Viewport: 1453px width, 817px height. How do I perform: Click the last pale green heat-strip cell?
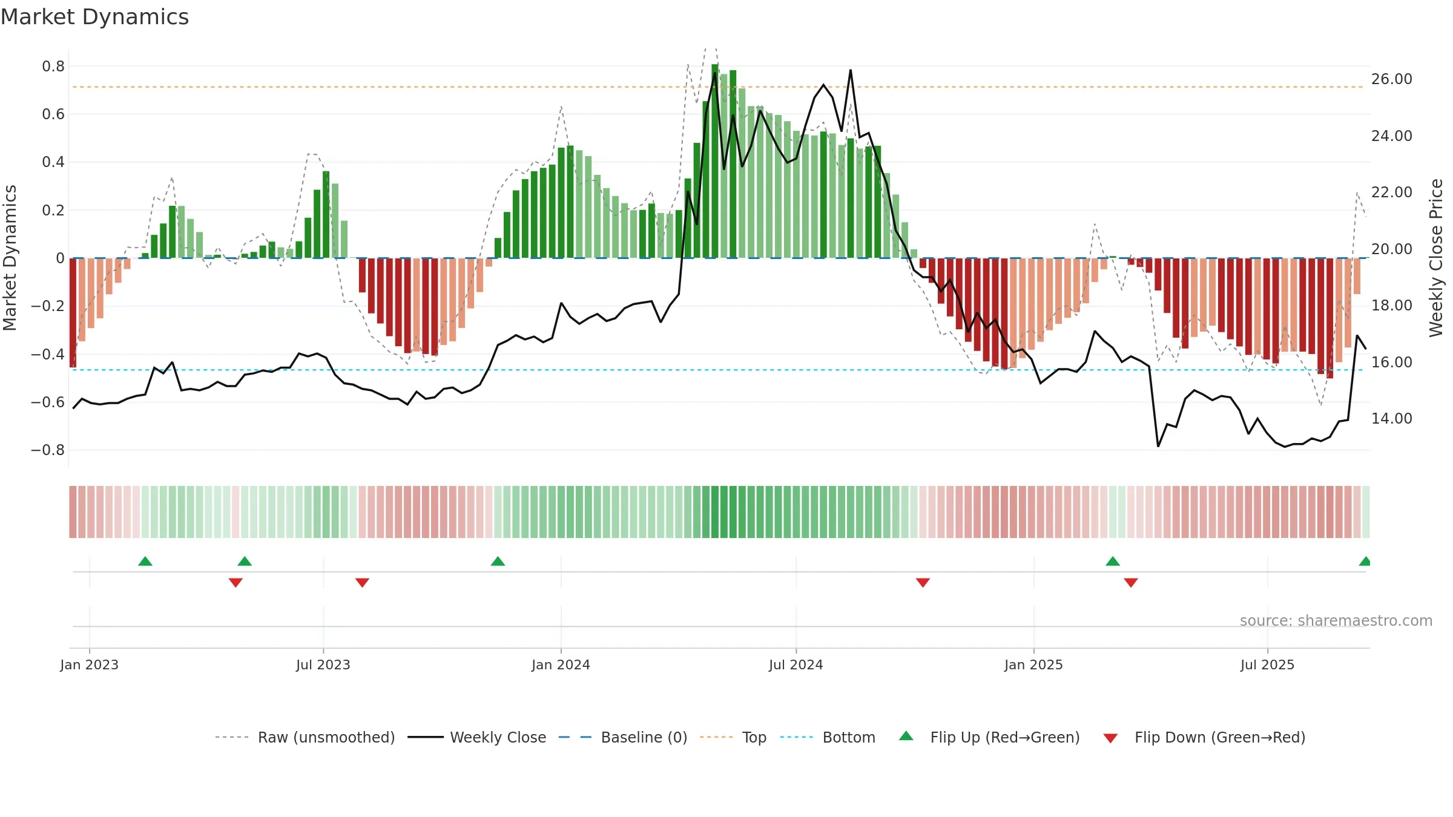pyautogui.click(x=1366, y=511)
